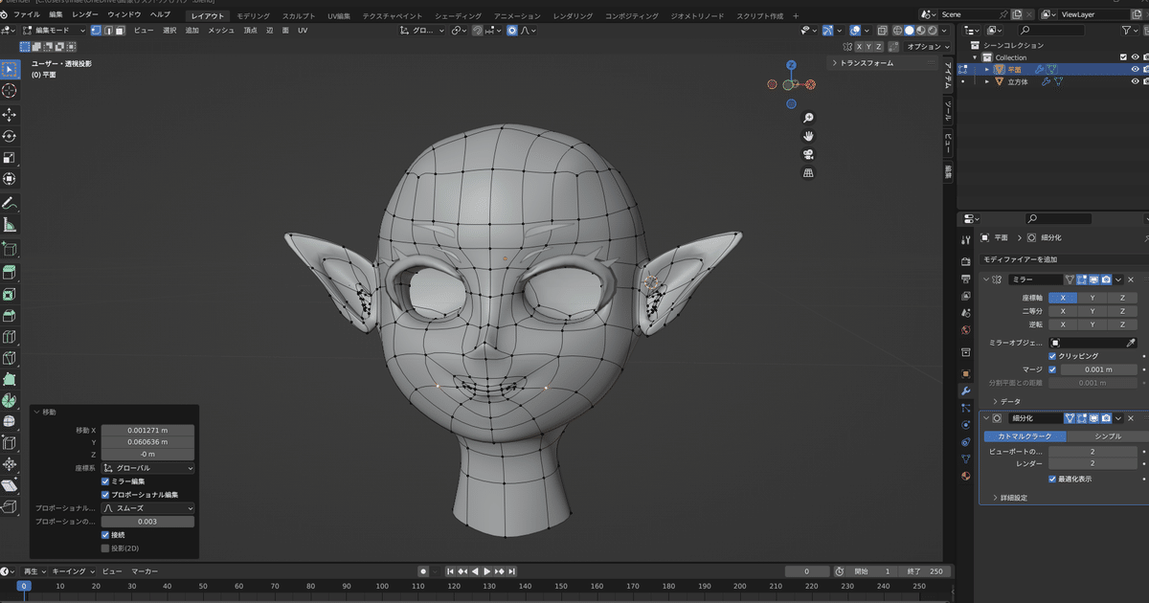This screenshot has width=1149, height=603.
Task: Select the Annotate tool
Action: [10, 204]
